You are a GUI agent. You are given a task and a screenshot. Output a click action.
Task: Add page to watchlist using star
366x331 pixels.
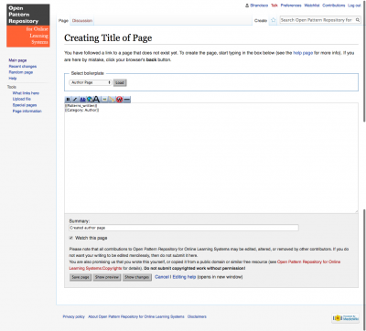coord(274,20)
